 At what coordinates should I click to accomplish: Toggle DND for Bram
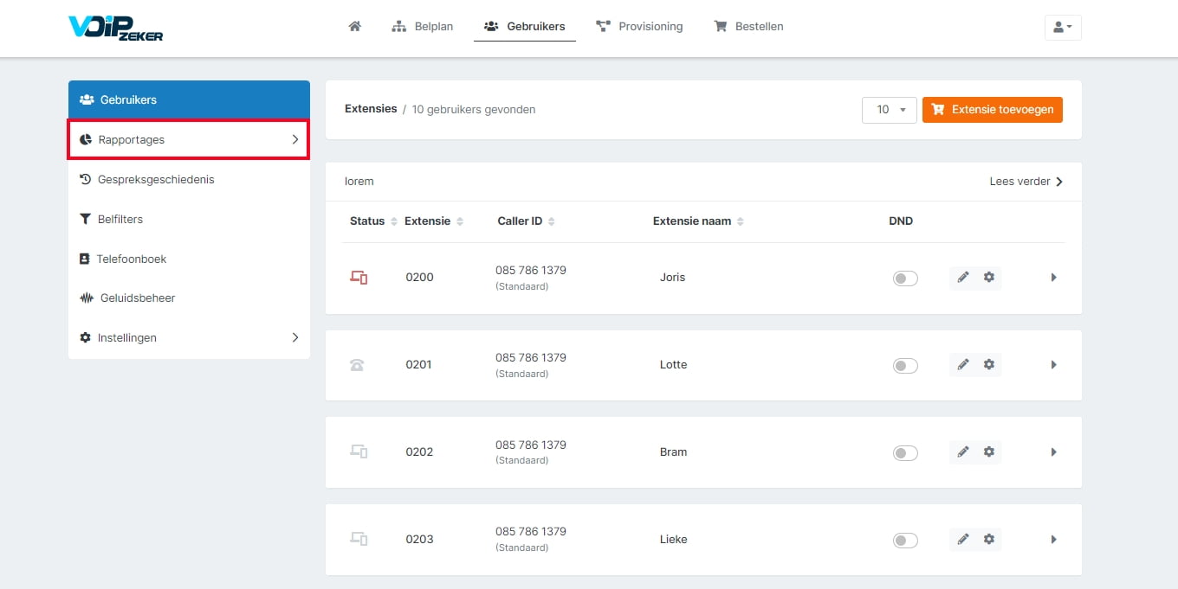click(x=905, y=453)
